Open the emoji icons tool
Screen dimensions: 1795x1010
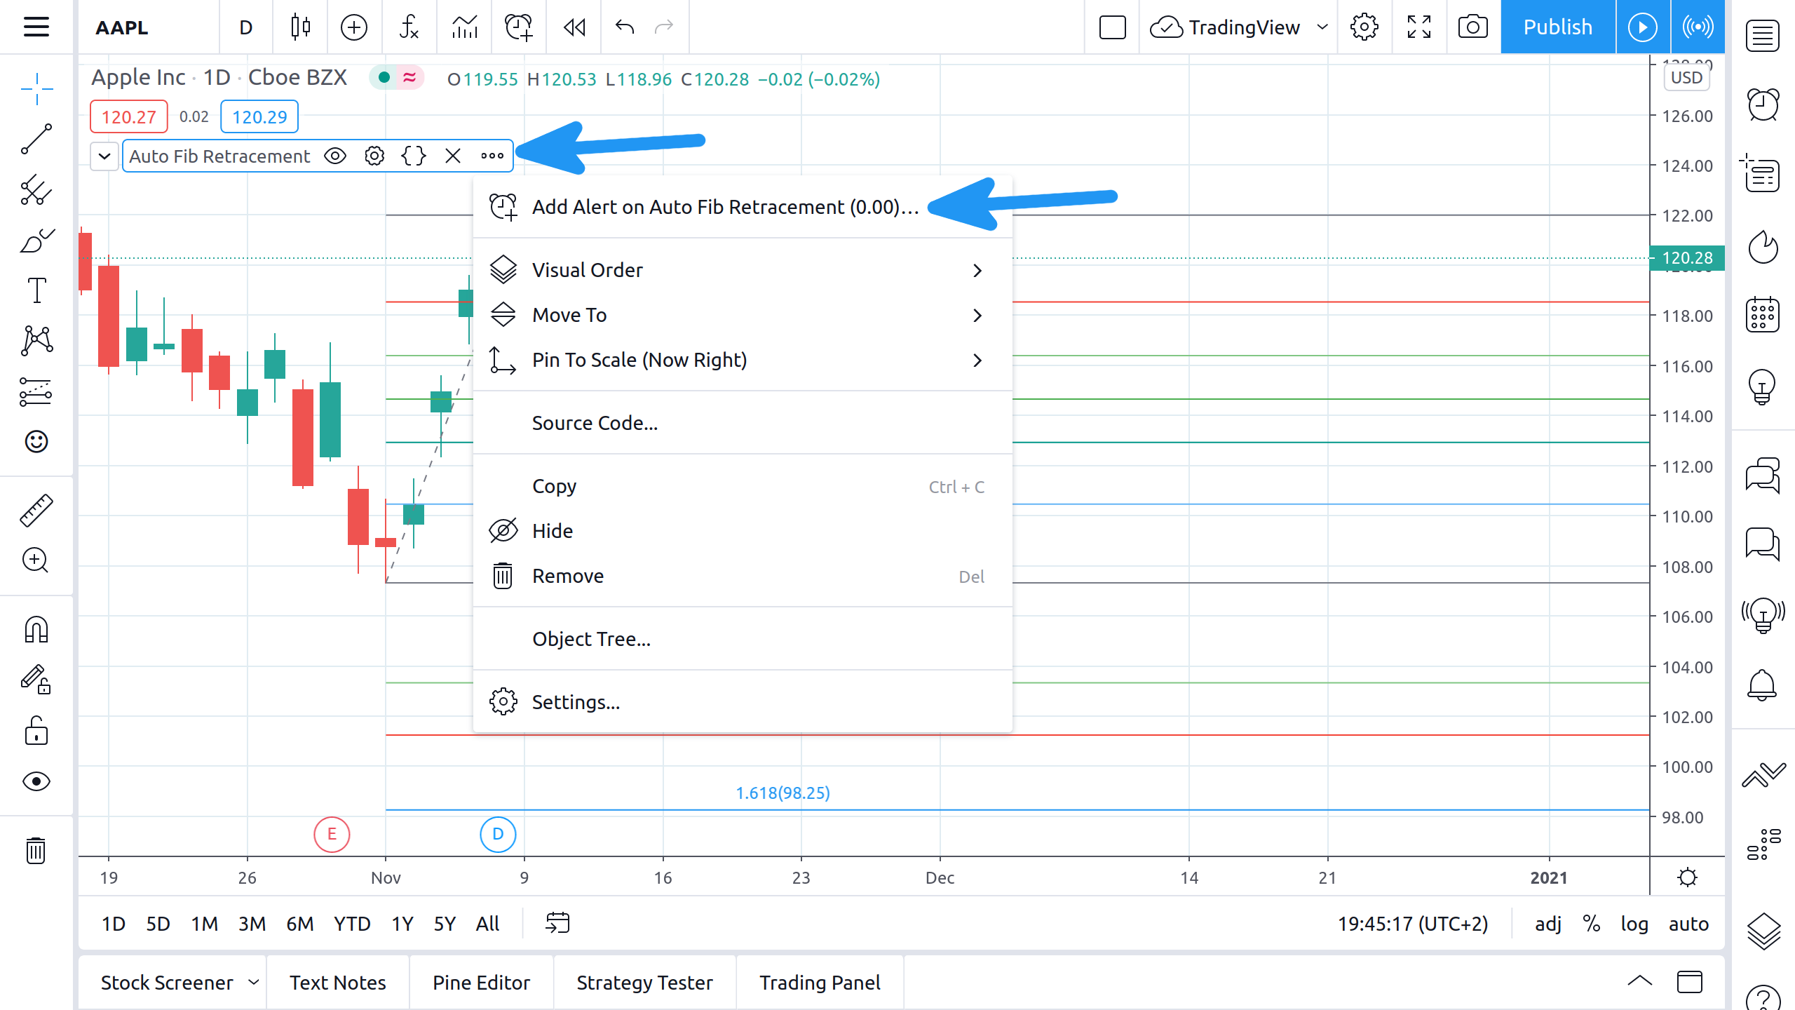point(36,442)
